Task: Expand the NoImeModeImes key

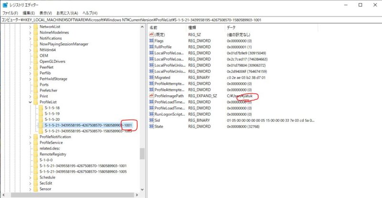Action: (30, 33)
